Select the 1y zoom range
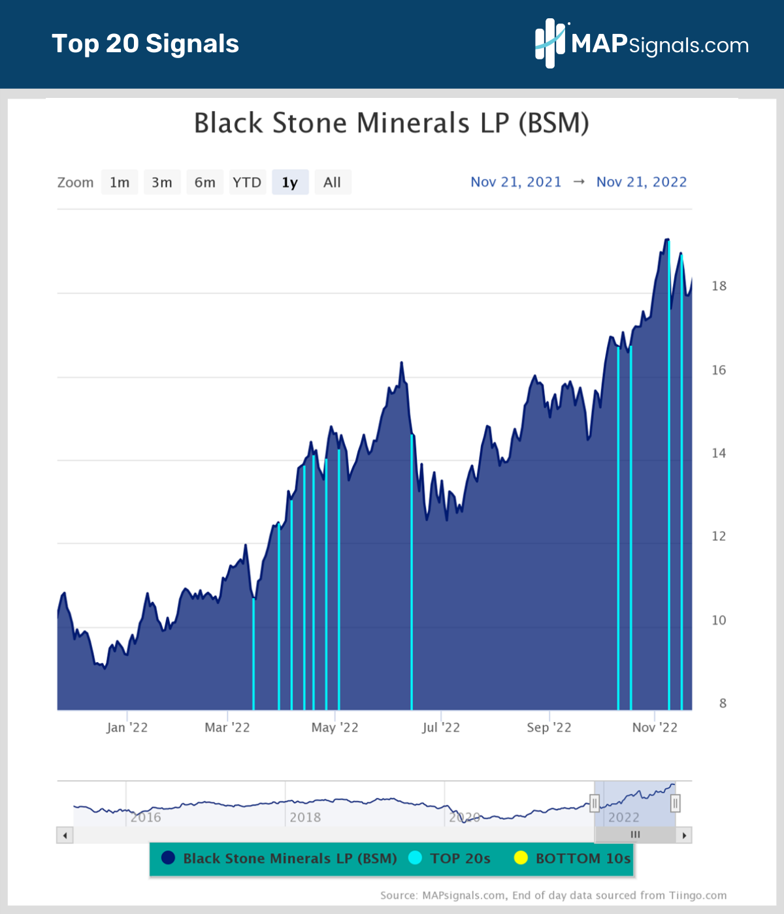784x914 pixels. 290,182
